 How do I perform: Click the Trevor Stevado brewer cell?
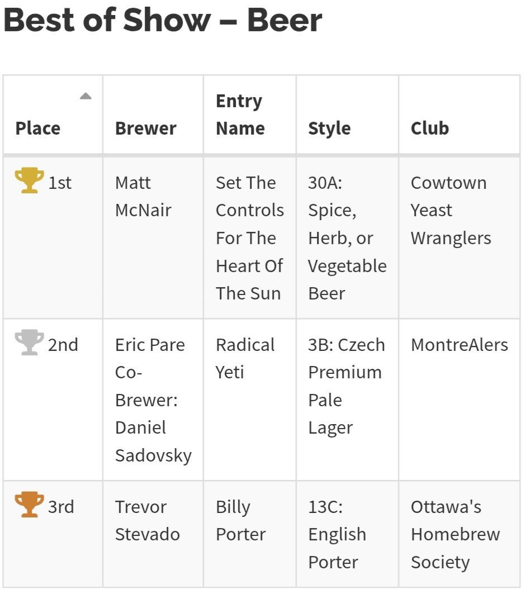tap(147, 520)
